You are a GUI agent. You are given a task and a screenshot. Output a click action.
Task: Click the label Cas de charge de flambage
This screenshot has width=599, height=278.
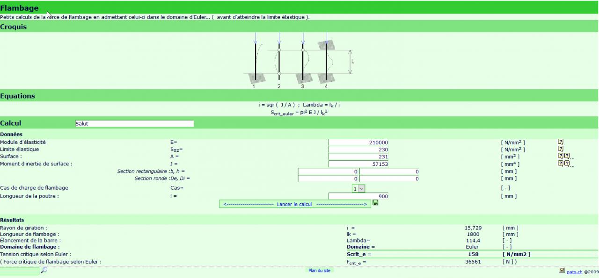click(34, 188)
